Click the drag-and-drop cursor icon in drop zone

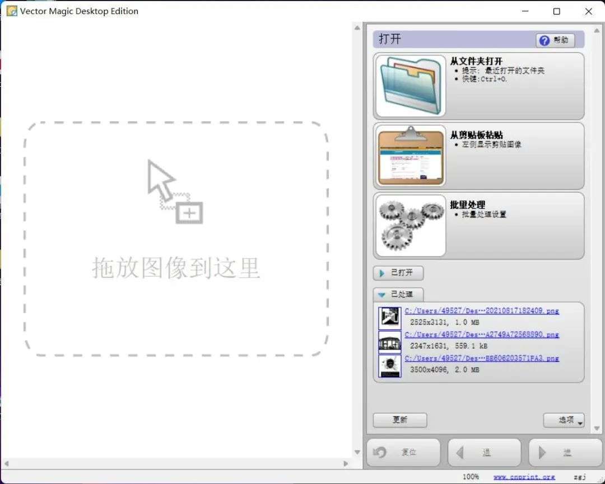coord(175,191)
